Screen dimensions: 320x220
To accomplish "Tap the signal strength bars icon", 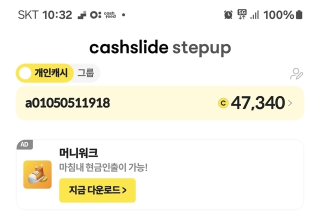I will coord(255,15).
